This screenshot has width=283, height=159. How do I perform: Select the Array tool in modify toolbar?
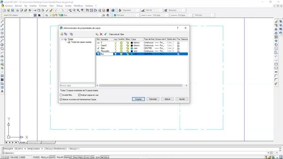pyautogui.click(x=276, y=37)
